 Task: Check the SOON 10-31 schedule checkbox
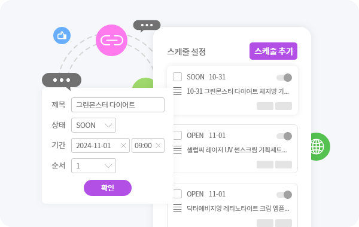[178, 77]
